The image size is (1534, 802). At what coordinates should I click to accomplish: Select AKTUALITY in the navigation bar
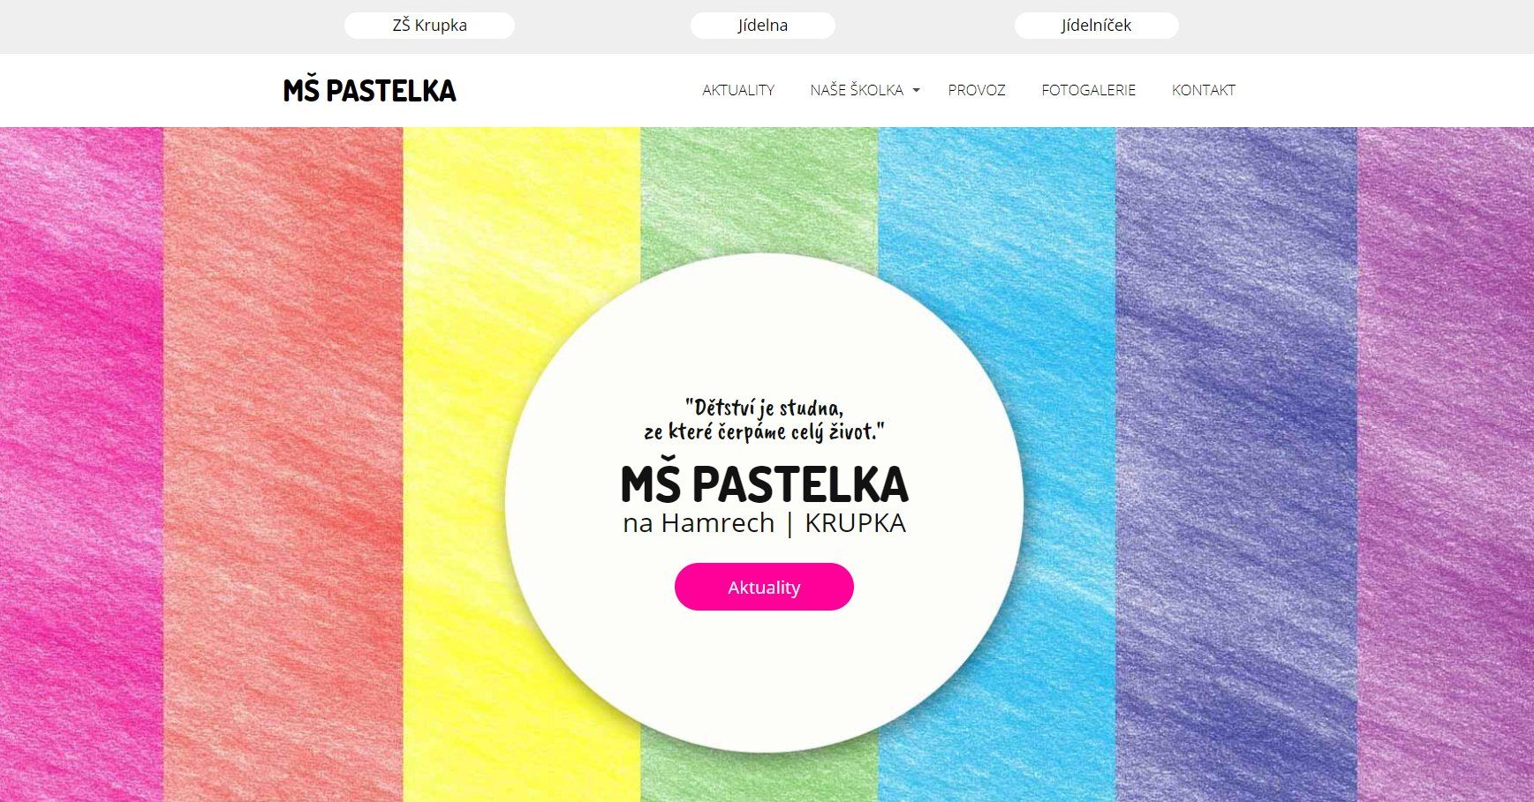click(x=738, y=90)
